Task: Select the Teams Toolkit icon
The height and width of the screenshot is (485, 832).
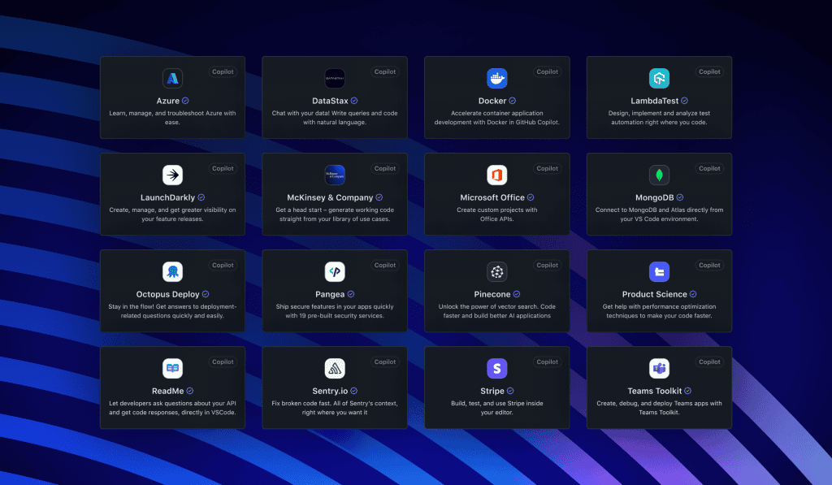Action: pos(659,368)
